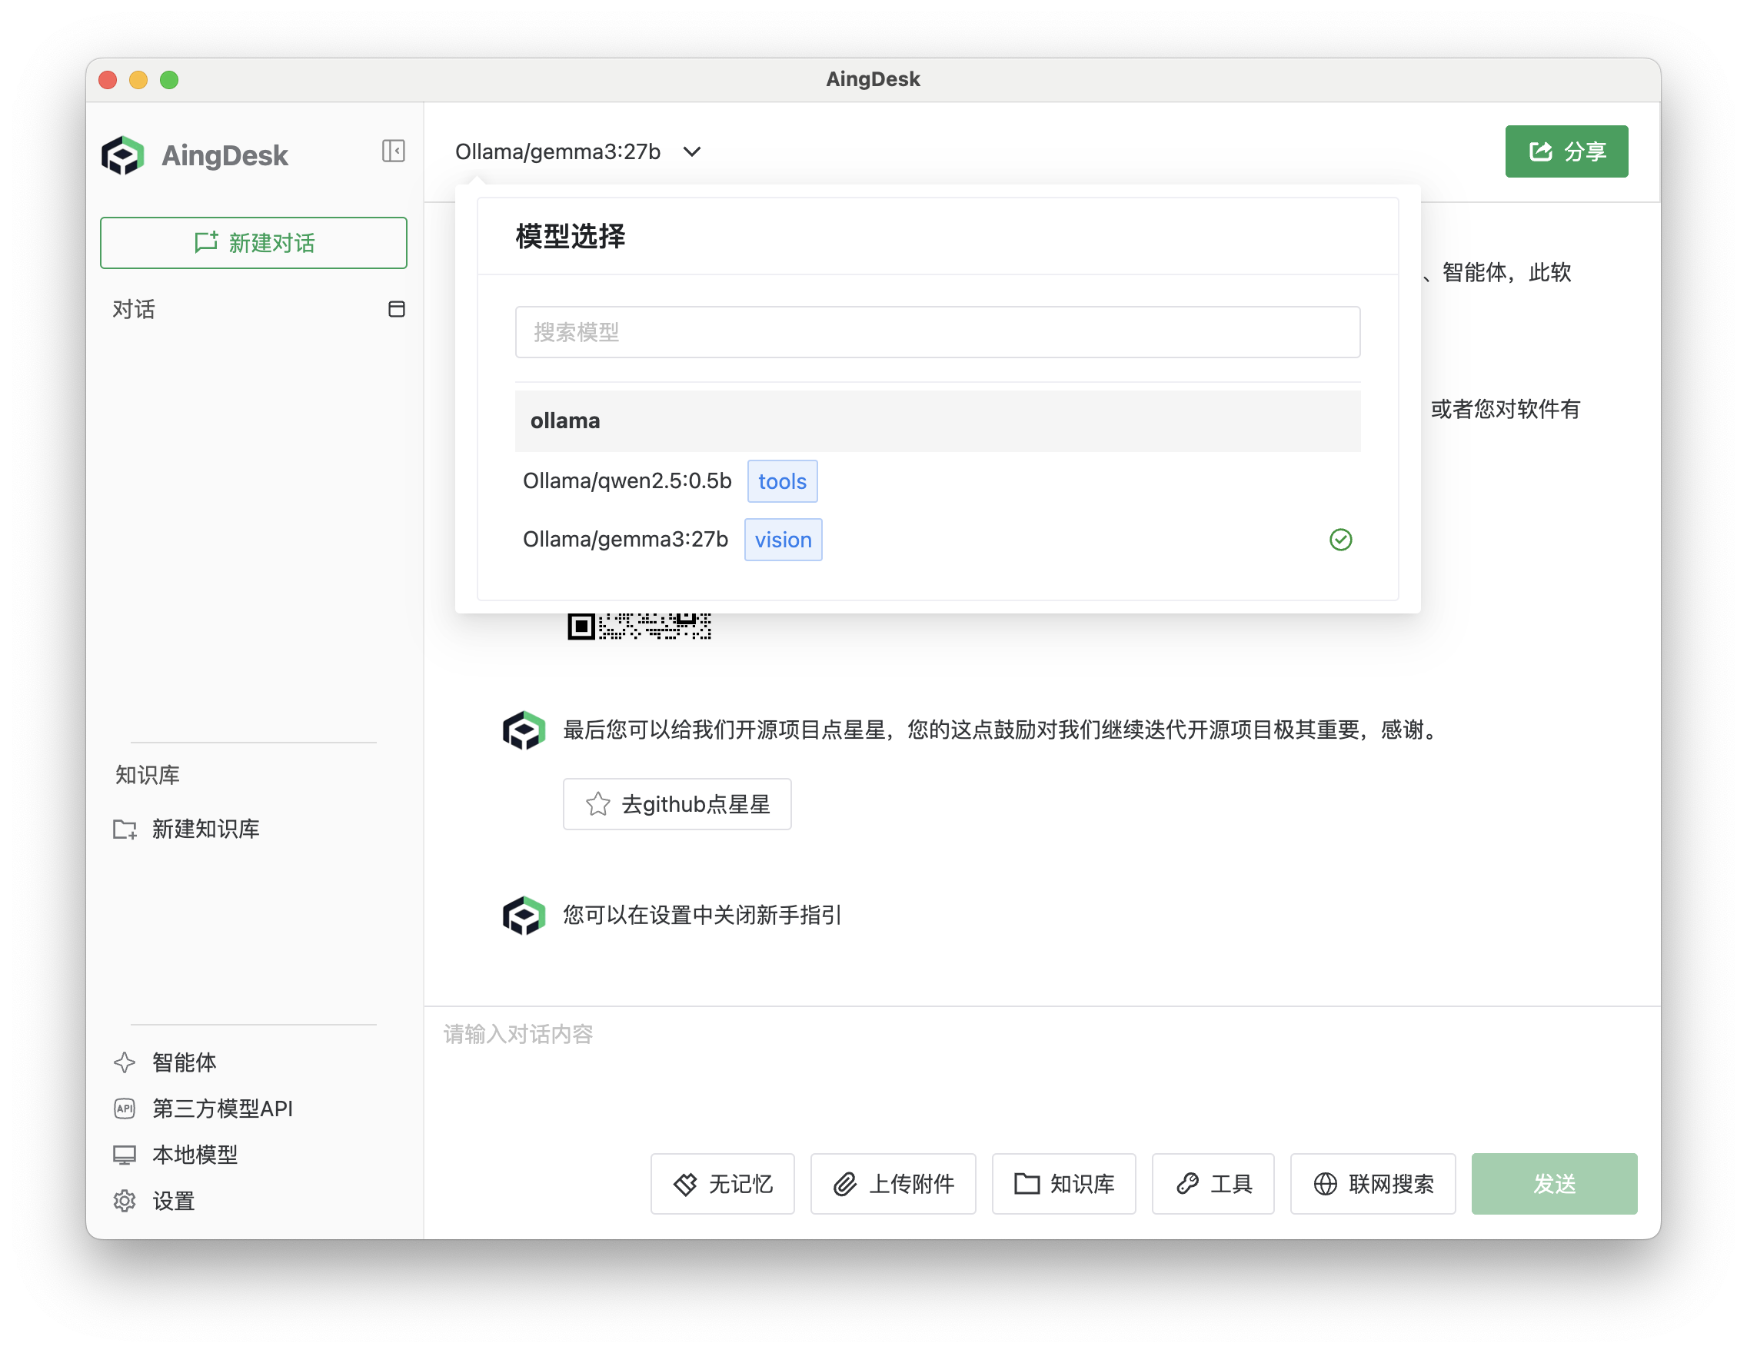
Task: Toggle the conversation list view icon
Action: click(397, 310)
